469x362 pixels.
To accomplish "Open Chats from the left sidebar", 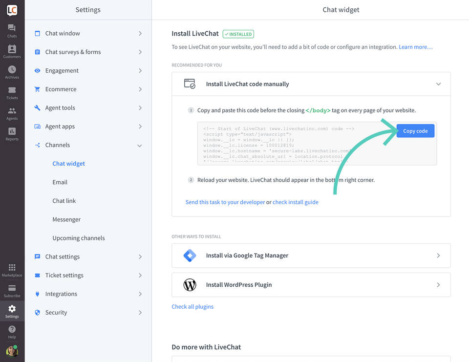I will click(x=12, y=31).
